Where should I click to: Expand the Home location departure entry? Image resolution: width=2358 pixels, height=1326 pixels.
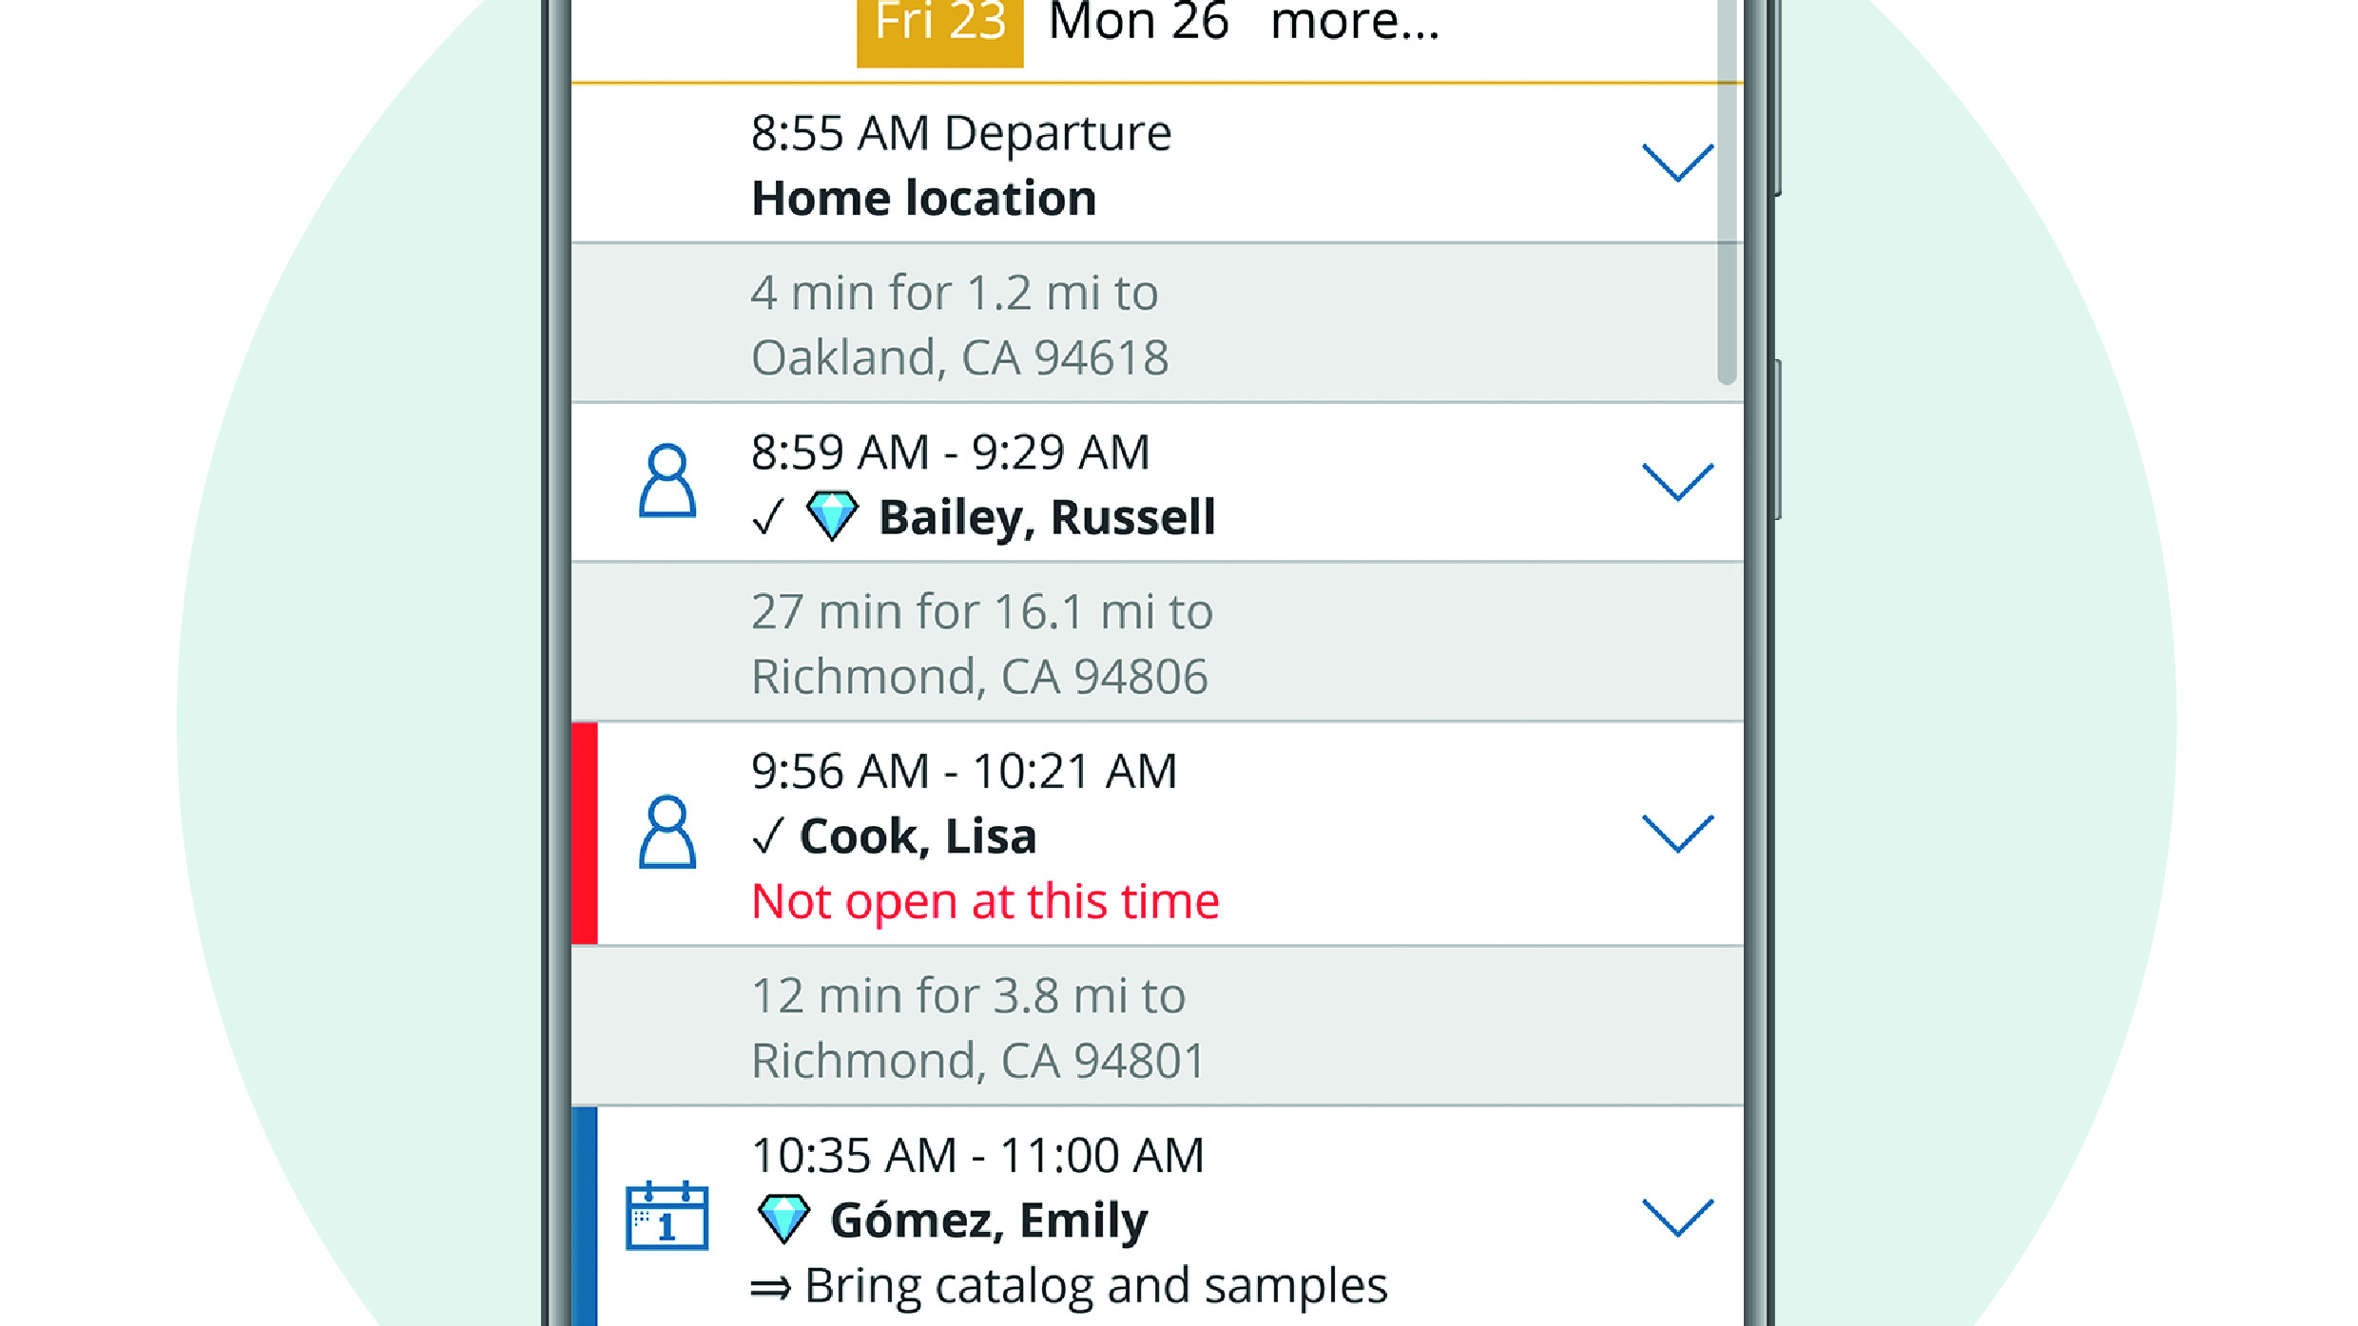[1677, 163]
